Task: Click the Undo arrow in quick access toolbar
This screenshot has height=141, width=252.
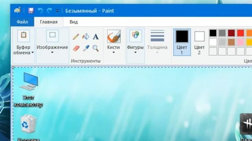Action: pos(40,11)
